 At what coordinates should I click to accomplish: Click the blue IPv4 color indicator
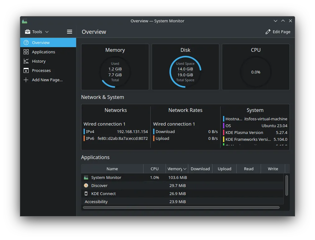(x=84, y=131)
